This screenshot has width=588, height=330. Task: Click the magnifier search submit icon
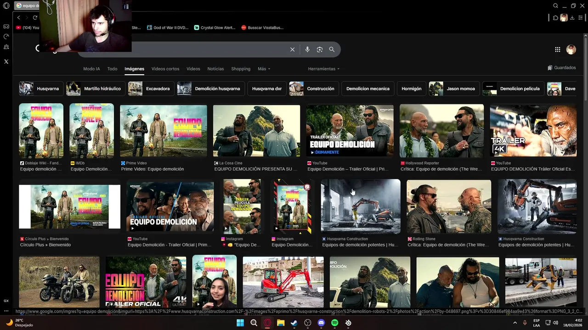(332, 49)
